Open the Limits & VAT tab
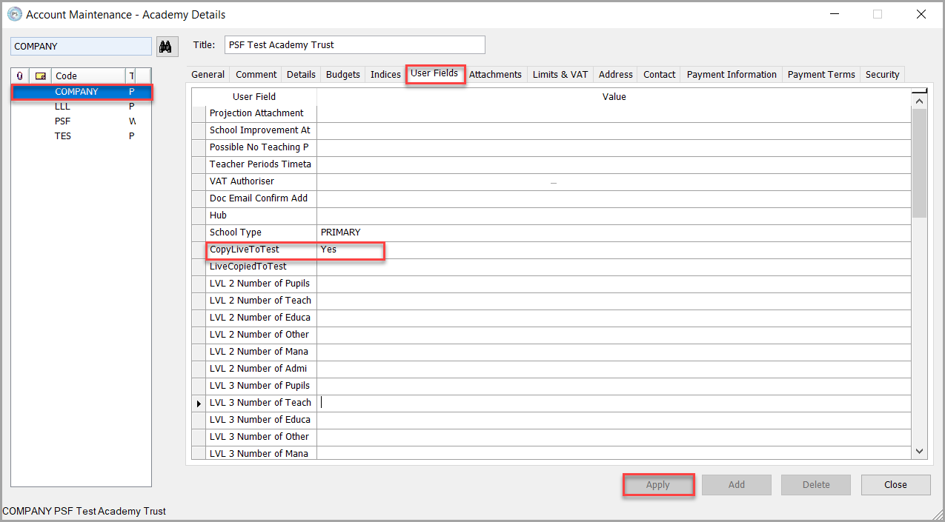 pos(560,75)
